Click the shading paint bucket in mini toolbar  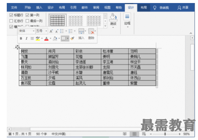tap(55, 38)
